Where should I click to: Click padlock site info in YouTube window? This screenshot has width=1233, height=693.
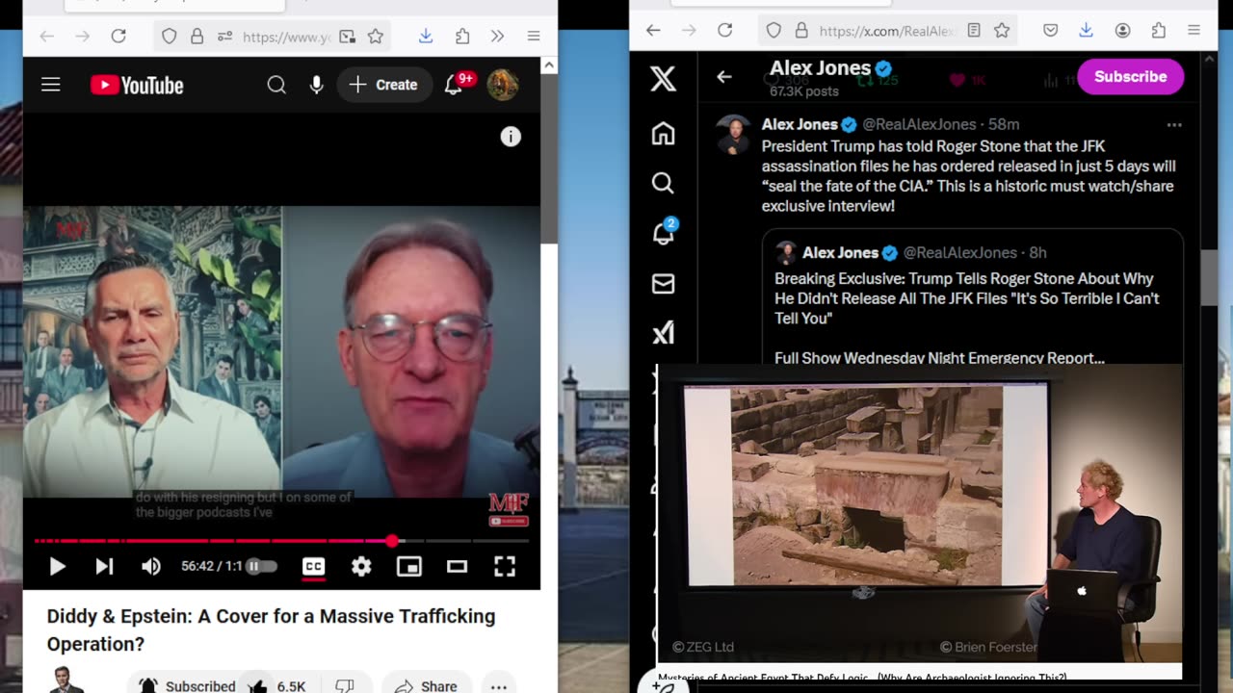[197, 37]
